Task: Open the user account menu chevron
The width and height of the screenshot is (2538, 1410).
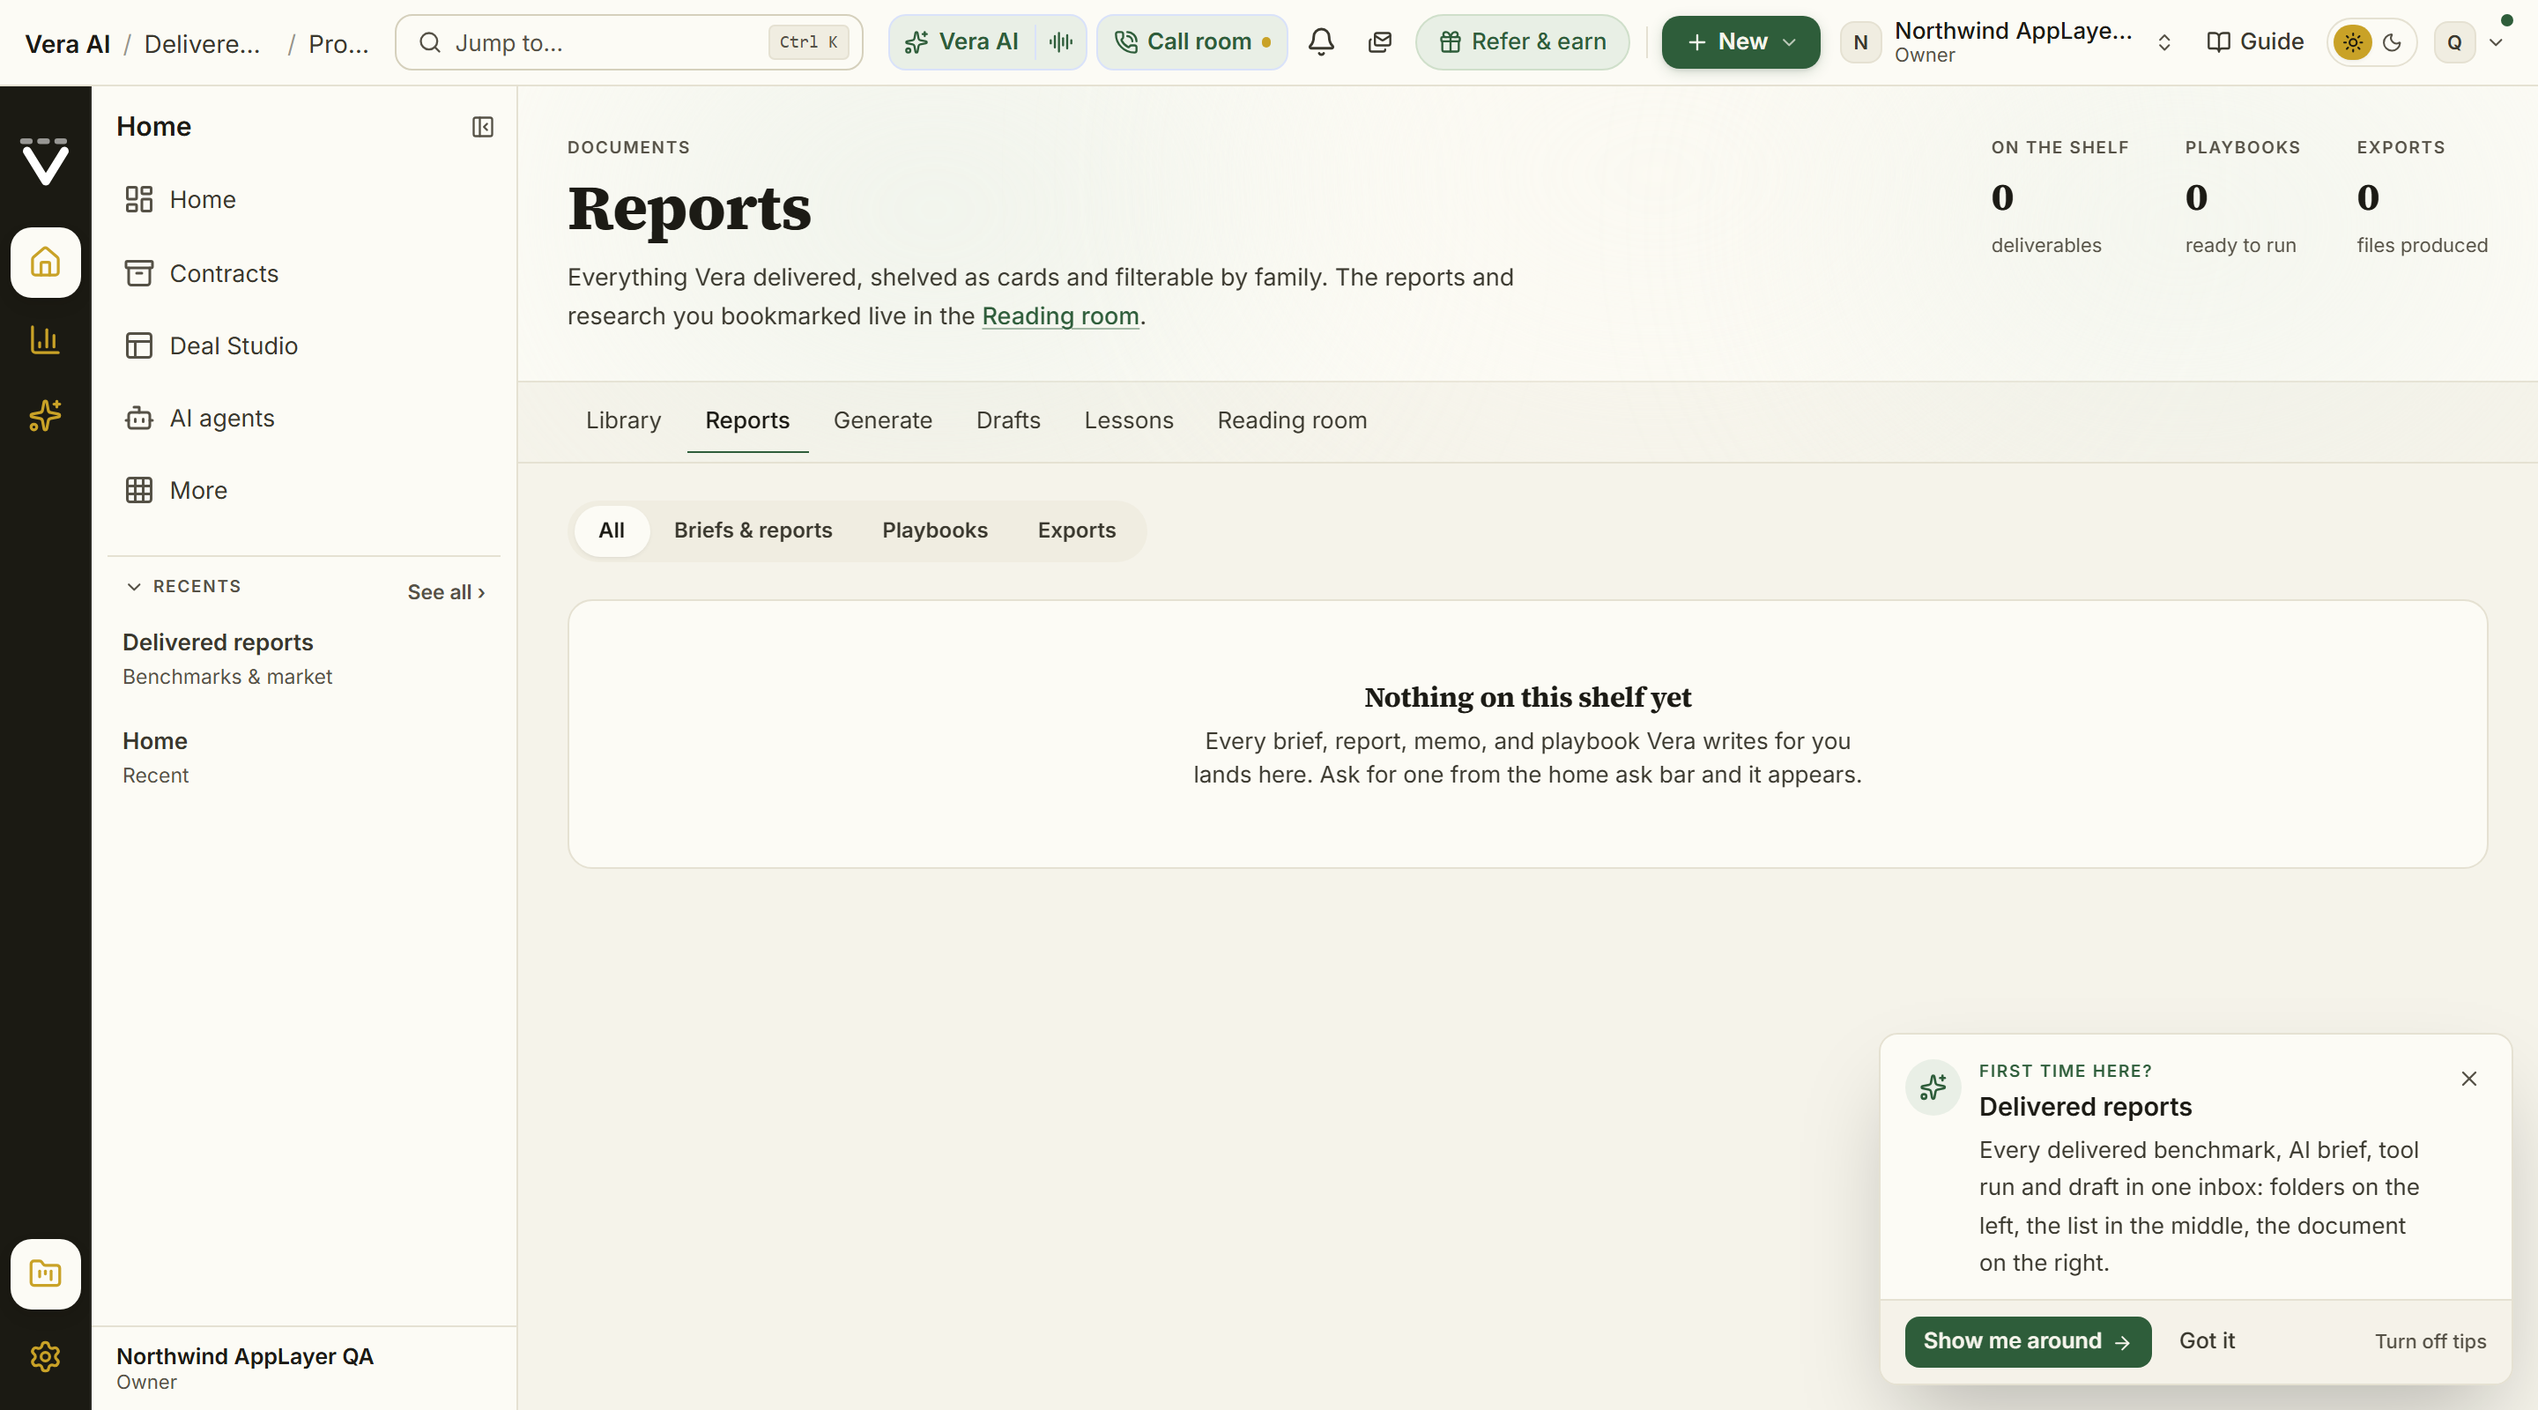Action: (x=2496, y=42)
